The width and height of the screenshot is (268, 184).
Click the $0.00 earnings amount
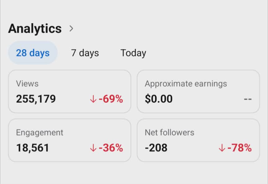point(159,99)
